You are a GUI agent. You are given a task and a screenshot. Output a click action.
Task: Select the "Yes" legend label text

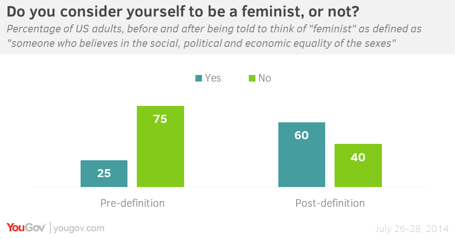coord(213,78)
